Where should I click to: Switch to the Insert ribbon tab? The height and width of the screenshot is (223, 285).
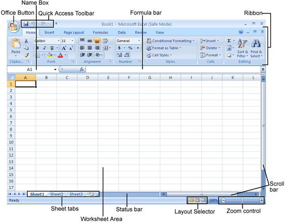(x=49, y=33)
